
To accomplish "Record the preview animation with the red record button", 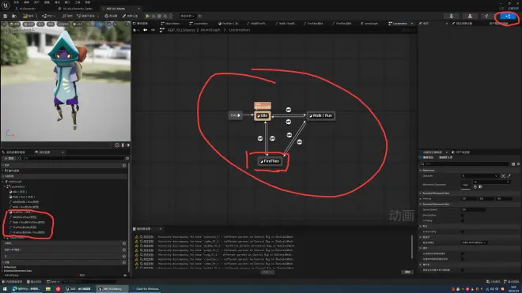I will coord(117,145).
